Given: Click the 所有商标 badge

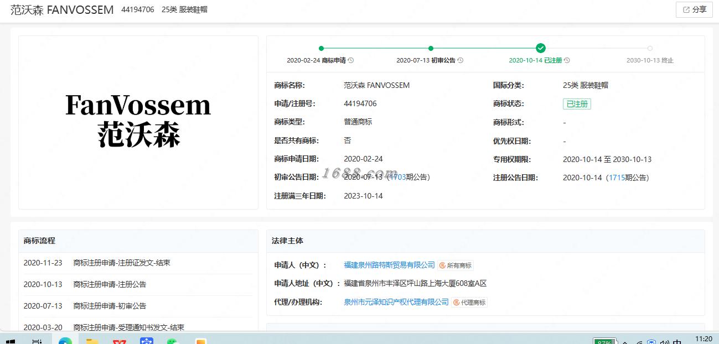Looking at the screenshot, I should pyautogui.click(x=456, y=265).
